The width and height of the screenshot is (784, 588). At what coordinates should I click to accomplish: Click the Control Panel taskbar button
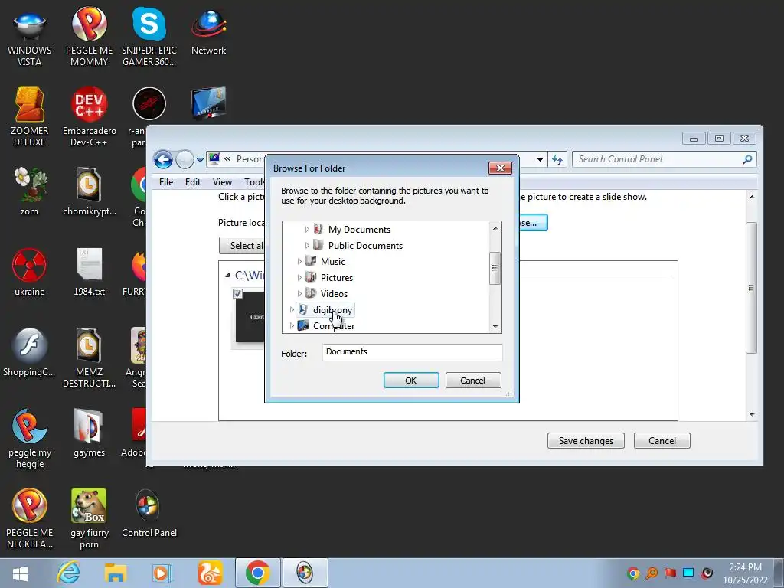pos(305,573)
